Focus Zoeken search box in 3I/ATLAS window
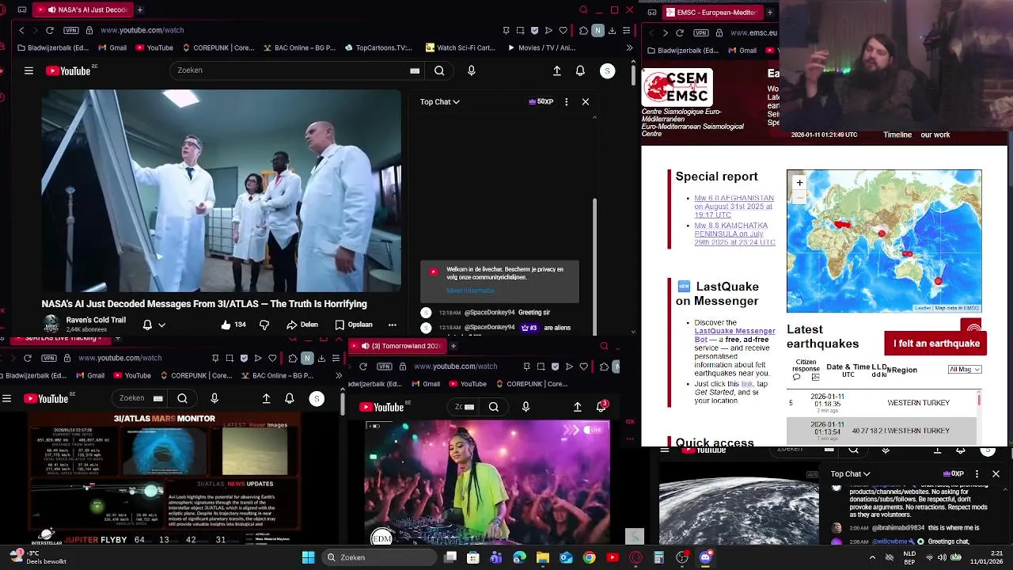1013x570 pixels. coord(140,398)
